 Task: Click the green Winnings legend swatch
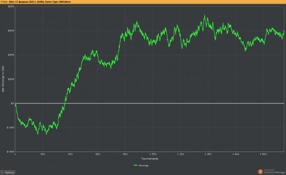(x=136, y=166)
